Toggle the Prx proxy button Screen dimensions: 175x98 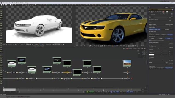point(124,92)
